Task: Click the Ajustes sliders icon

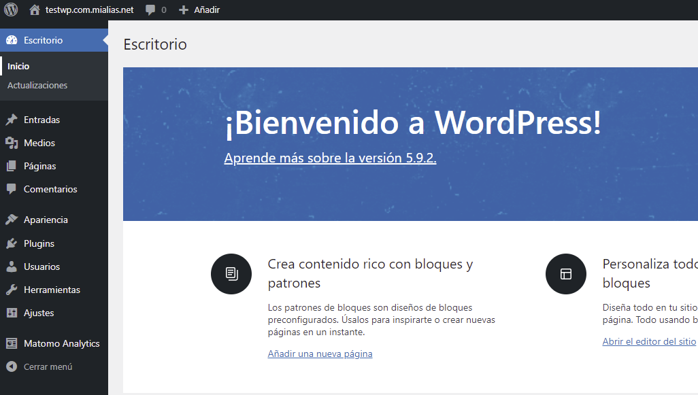Action: point(12,313)
